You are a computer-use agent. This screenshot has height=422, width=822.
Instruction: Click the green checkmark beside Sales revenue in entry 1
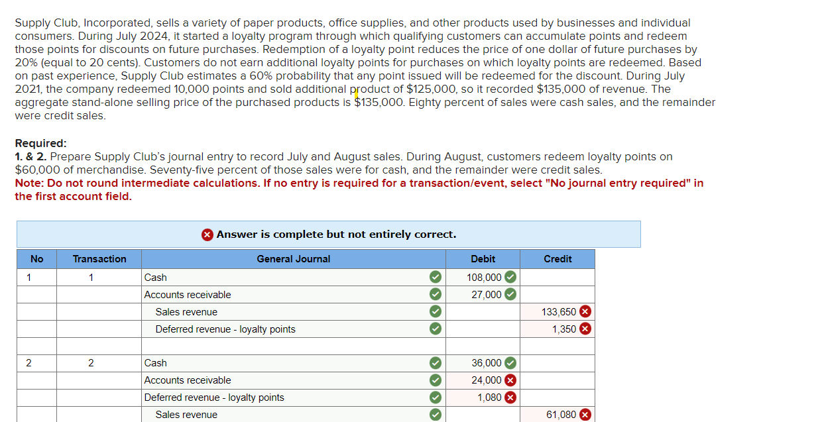tap(435, 311)
